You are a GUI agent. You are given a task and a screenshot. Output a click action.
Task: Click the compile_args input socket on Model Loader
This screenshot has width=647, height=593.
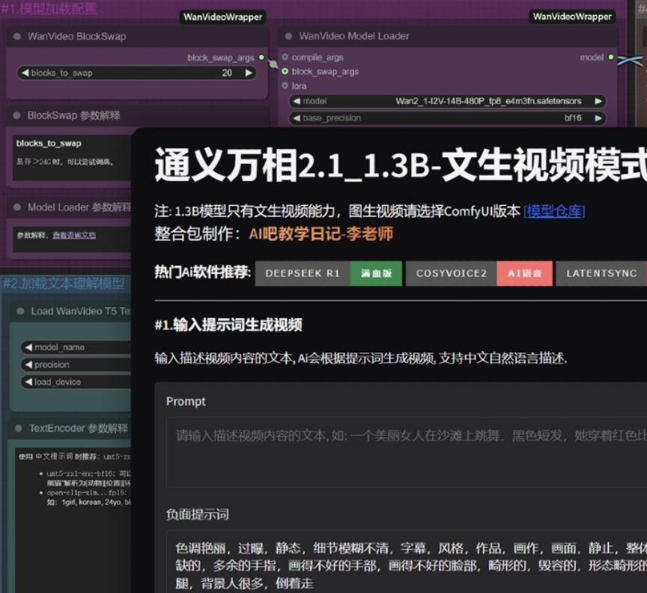[x=284, y=56]
